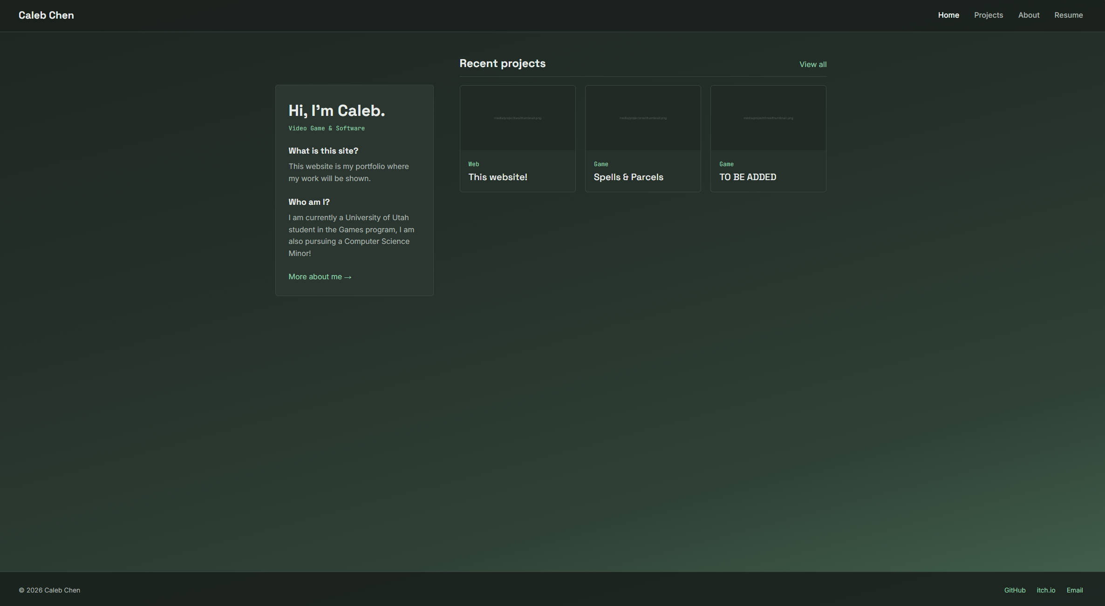Image resolution: width=1105 pixels, height=606 pixels.
Task: Click the Game tag above TO BE ADDED
Action: (x=726, y=164)
